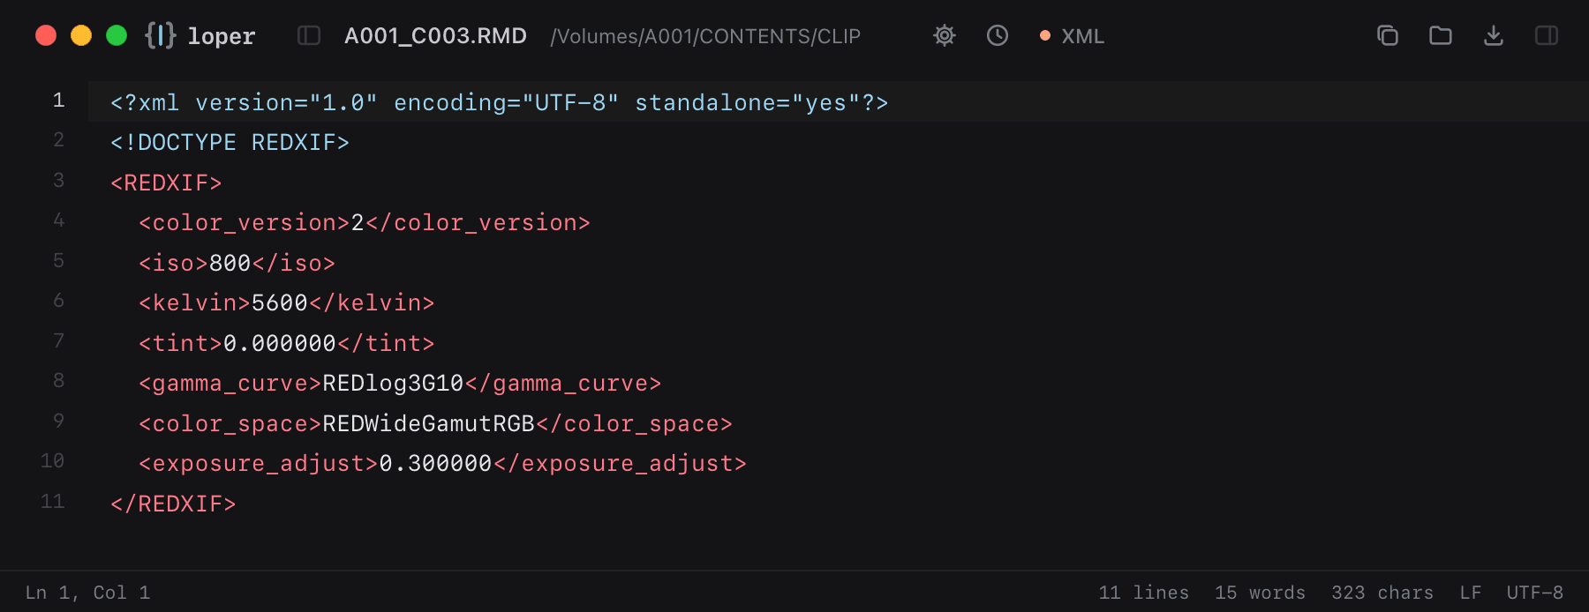Click the 11 lines status entry
Viewport: 1589px width, 612px height.
(1144, 593)
